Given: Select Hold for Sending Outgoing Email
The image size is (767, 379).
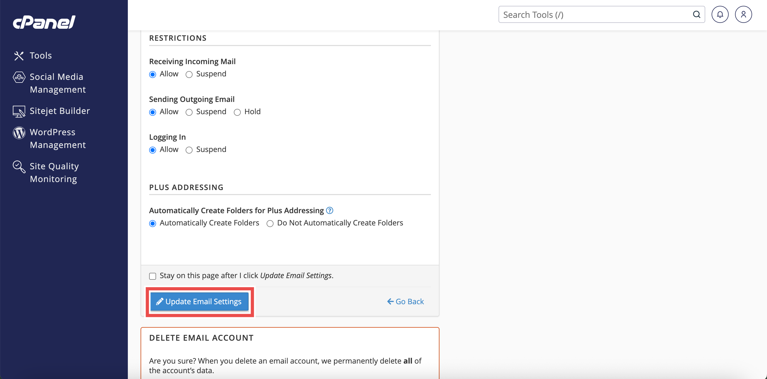Looking at the screenshot, I should tap(237, 112).
